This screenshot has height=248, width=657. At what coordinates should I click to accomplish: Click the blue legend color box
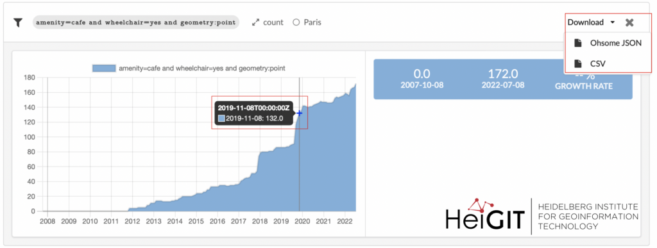tap(104, 68)
